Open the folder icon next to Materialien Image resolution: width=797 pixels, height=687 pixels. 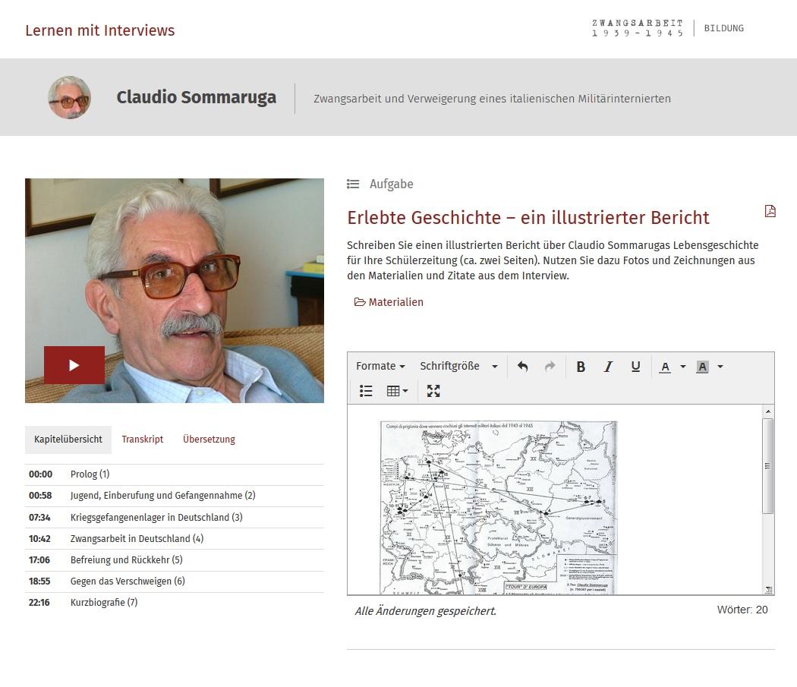pos(360,302)
